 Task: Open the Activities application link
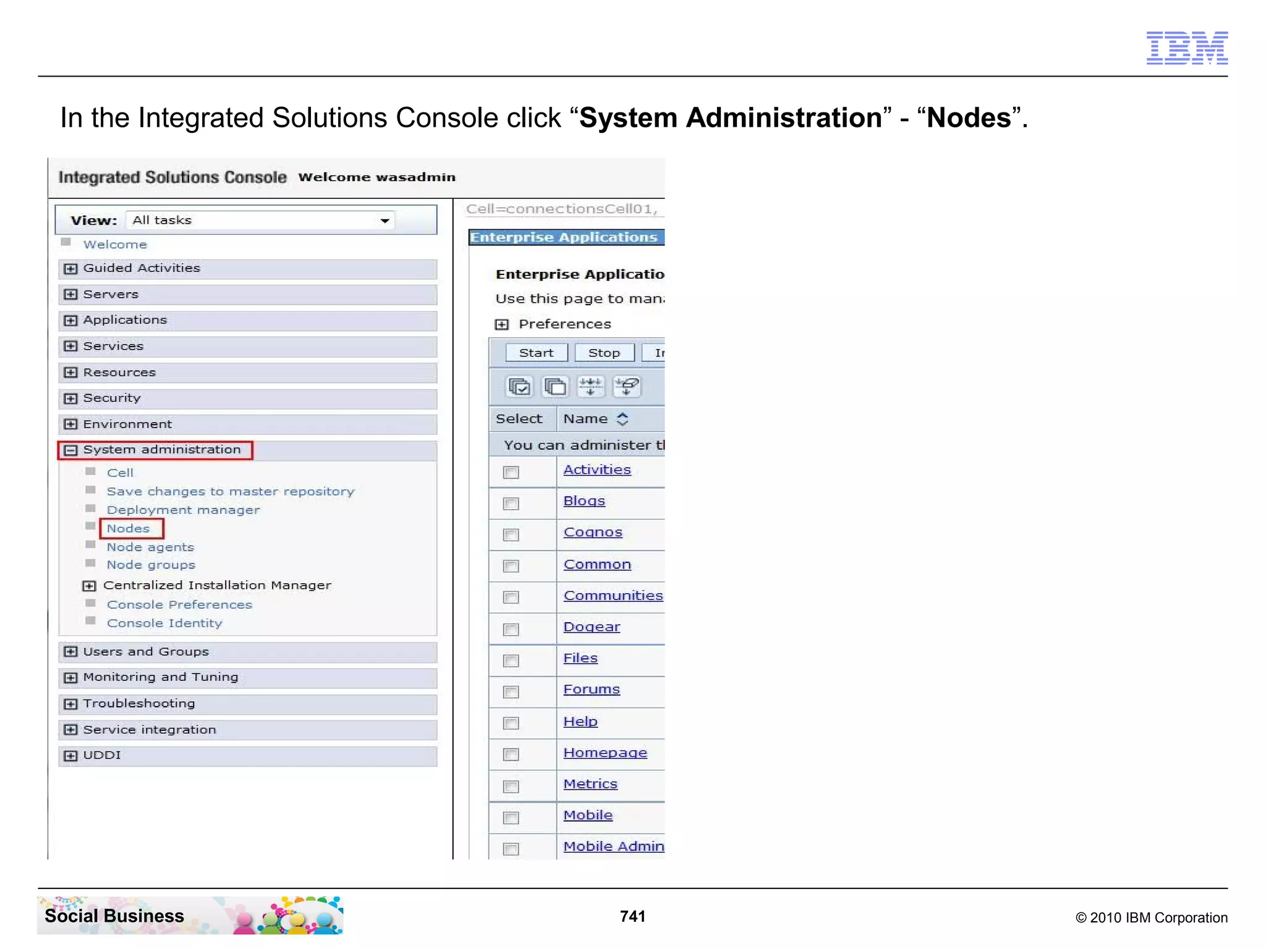pyautogui.click(x=597, y=470)
